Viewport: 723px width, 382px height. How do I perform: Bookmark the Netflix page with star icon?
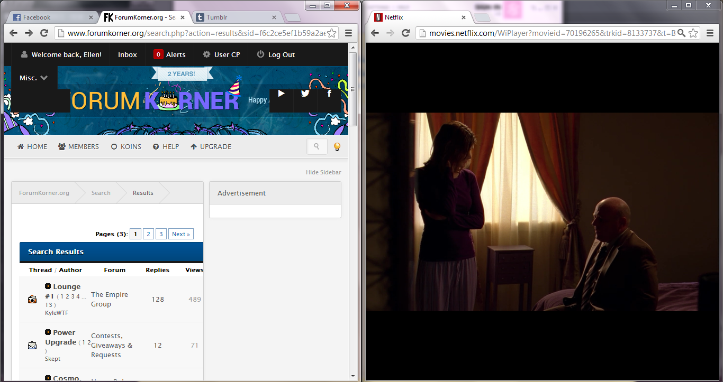[x=693, y=33]
